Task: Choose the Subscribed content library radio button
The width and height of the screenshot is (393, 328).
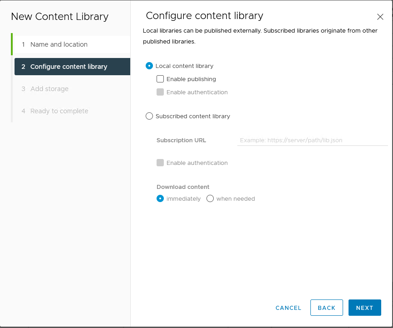Action: (149, 116)
